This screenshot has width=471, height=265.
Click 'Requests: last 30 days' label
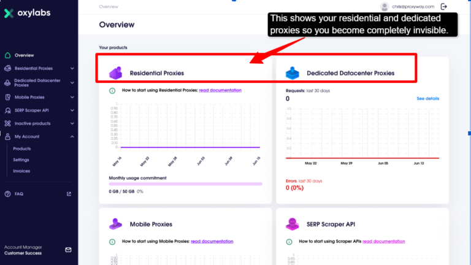(x=308, y=90)
